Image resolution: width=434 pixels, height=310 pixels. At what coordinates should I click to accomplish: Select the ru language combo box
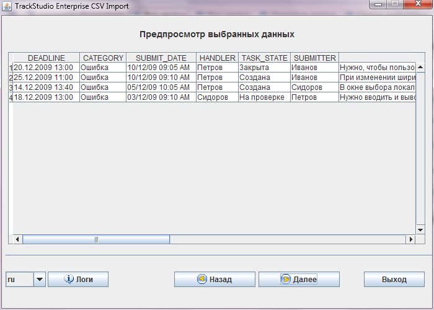click(x=19, y=280)
